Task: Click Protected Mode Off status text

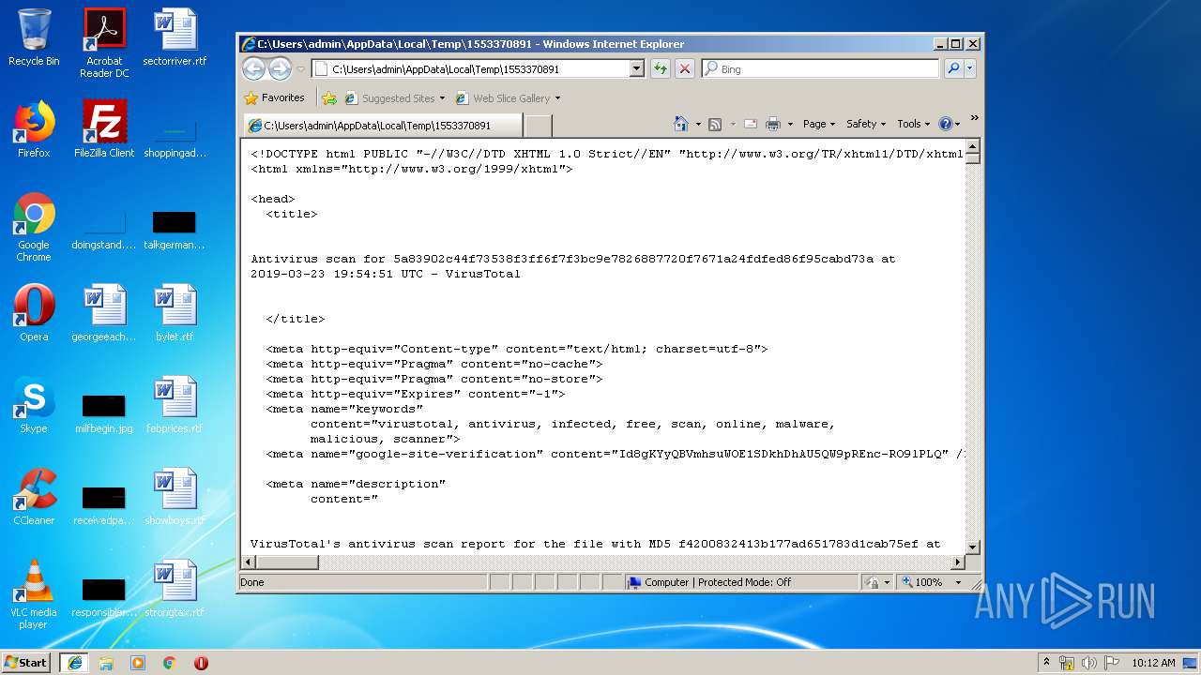Action: 744,582
